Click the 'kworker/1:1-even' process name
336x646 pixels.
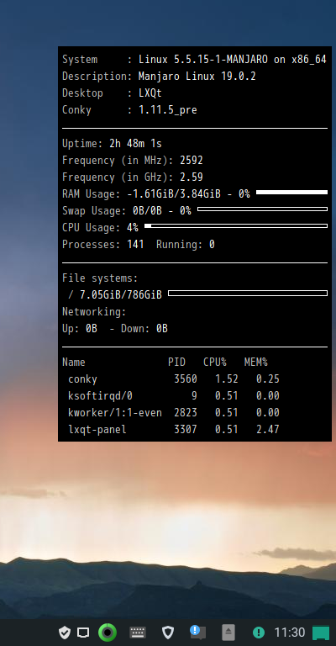[x=115, y=413]
